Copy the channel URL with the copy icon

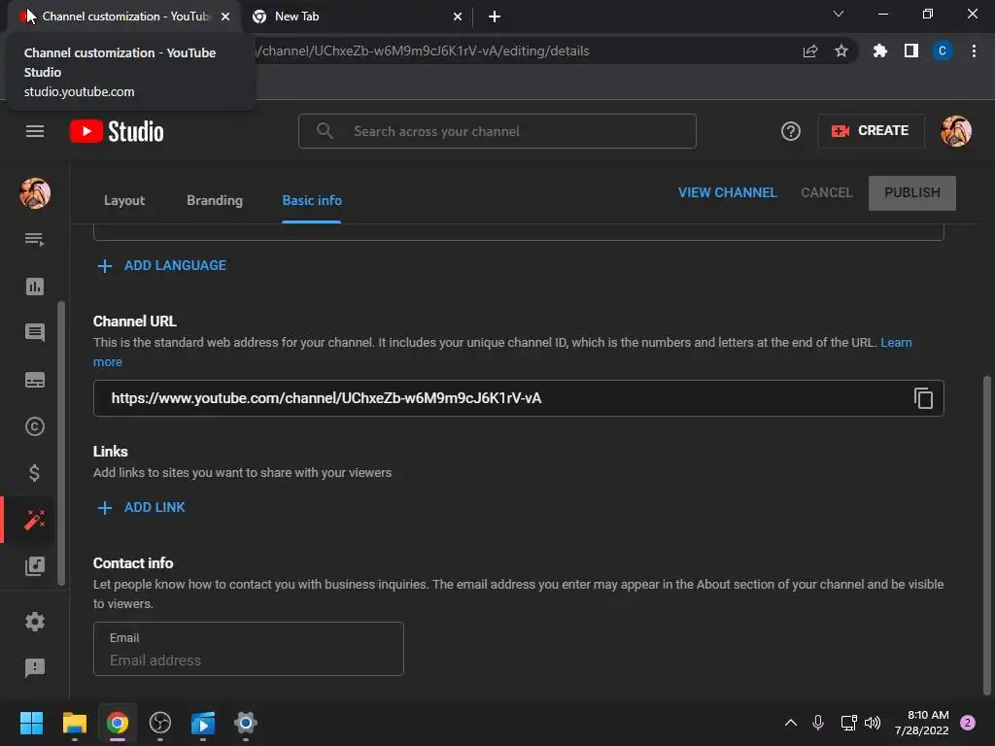[923, 398]
